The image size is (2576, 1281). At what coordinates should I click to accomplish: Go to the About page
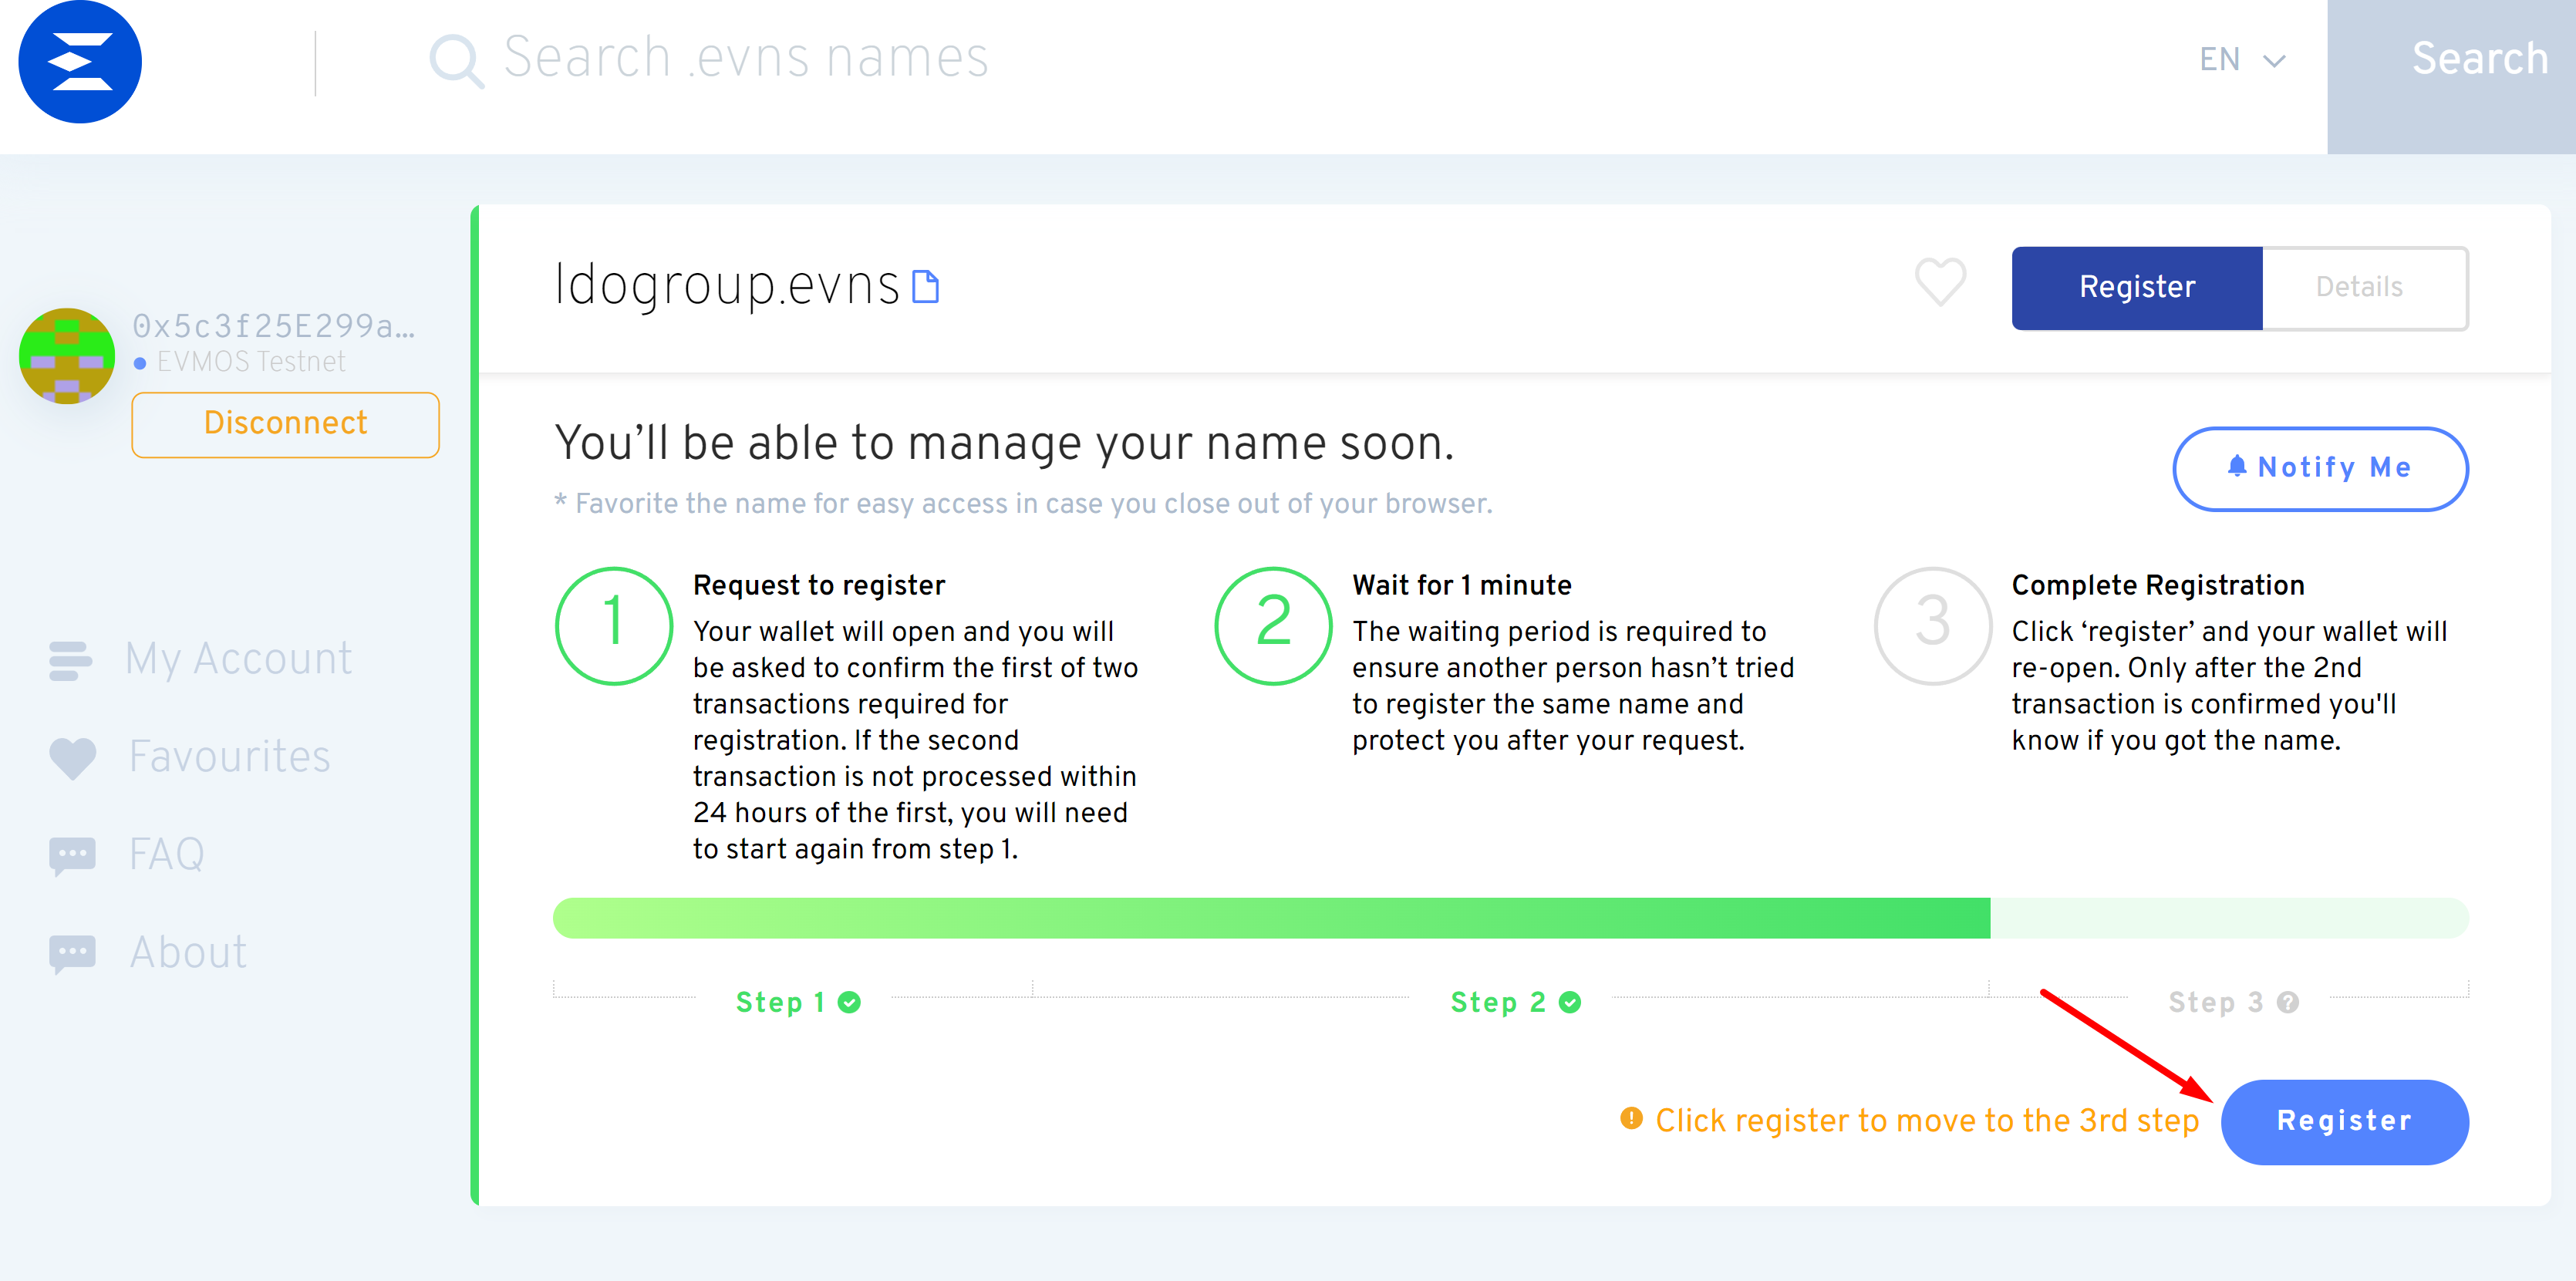point(188,953)
